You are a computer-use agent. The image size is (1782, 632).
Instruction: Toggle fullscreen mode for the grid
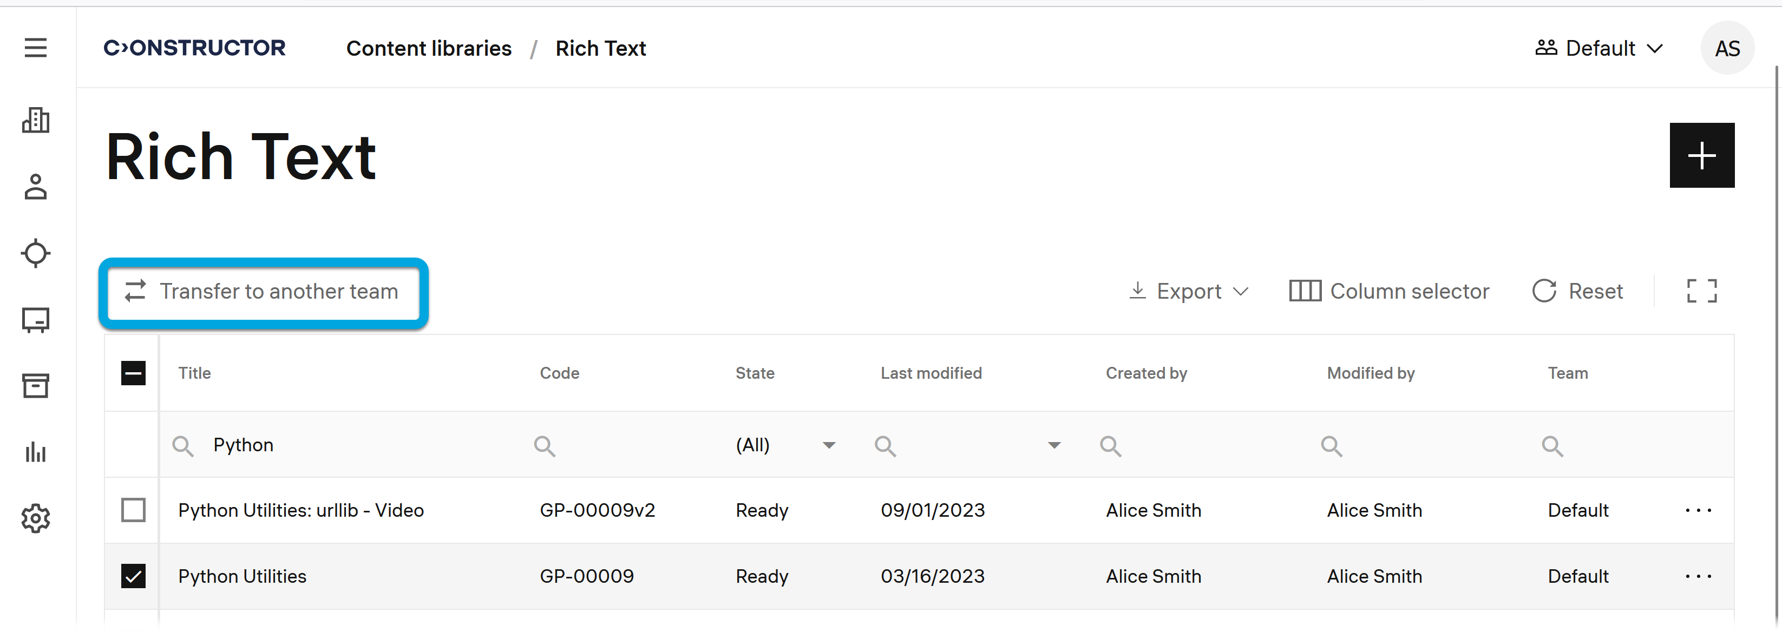[1701, 291]
